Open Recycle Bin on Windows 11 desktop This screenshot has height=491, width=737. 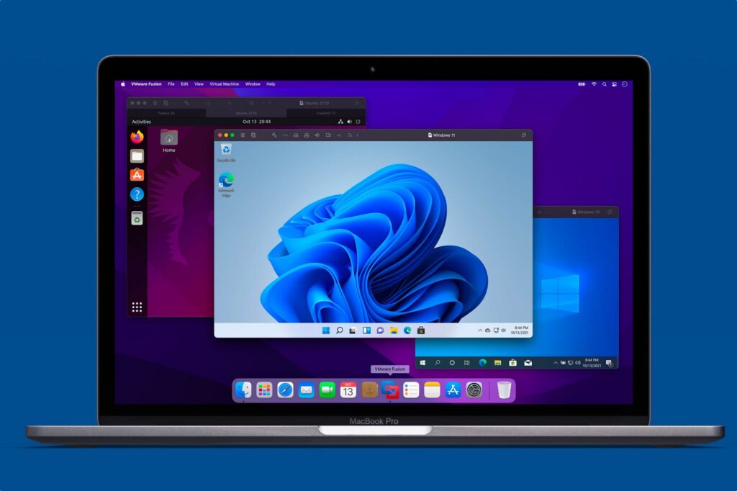pyautogui.click(x=226, y=151)
